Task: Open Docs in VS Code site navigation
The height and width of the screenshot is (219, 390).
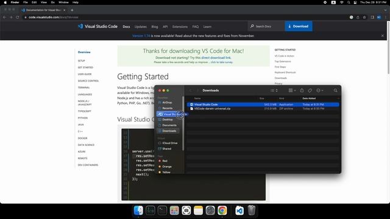Action: pos(126,27)
